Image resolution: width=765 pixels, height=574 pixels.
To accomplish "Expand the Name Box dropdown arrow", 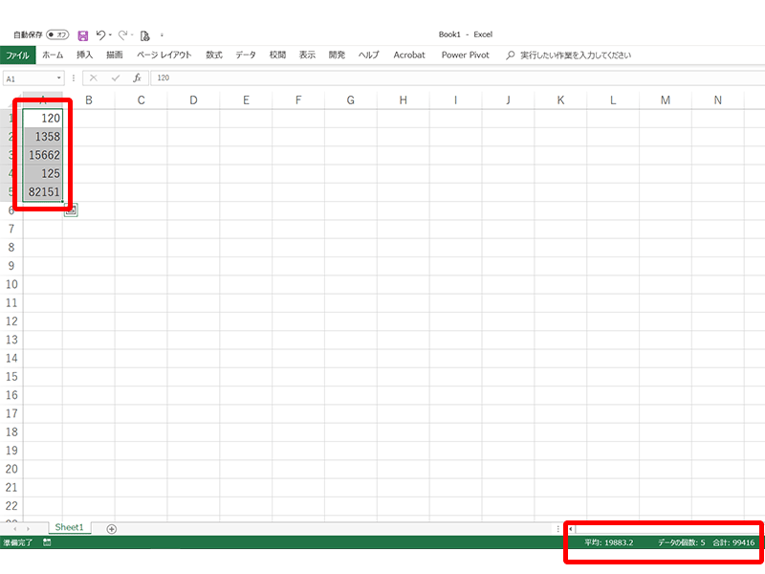I will click(x=58, y=78).
